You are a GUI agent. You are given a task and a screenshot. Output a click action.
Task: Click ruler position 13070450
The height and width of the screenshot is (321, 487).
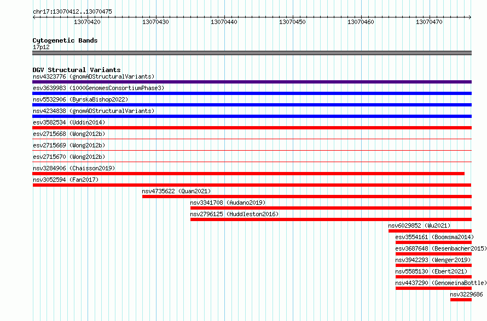tap(292, 22)
